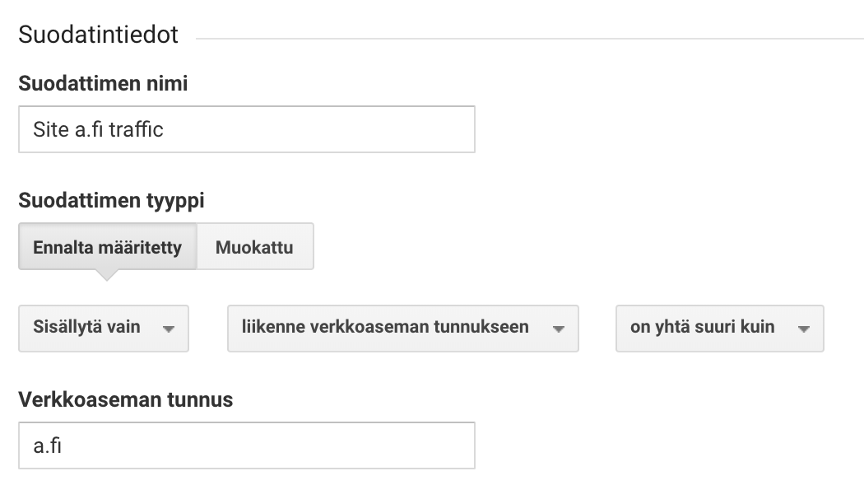Switch filter type to Muokattu
This screenshot has width=864, height=499.
[254, 246]
